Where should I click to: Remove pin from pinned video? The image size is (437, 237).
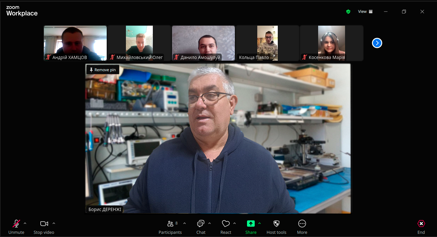coord(103,70)
